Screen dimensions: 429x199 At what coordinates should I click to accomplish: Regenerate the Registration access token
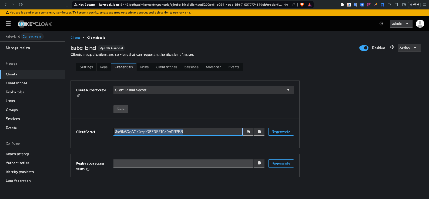[281, 163]
